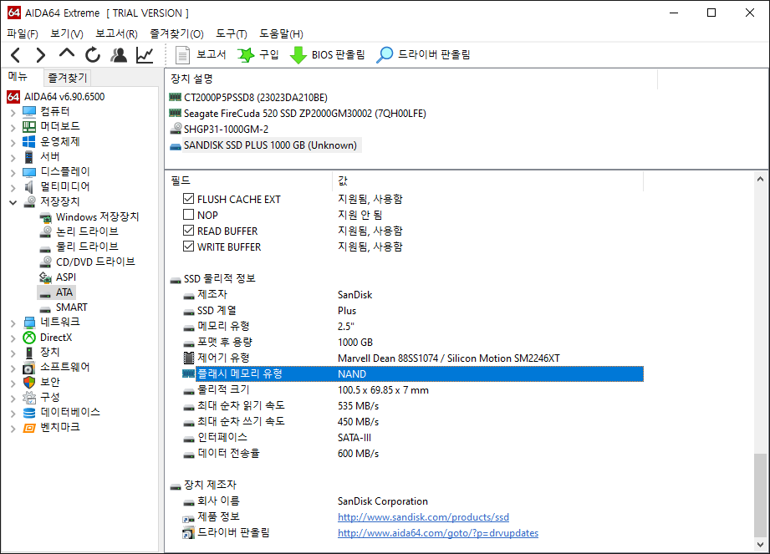Click the up-level arrow icon in toolbar
The height and width of the screenshot is (554, 770).
[67, 53]
